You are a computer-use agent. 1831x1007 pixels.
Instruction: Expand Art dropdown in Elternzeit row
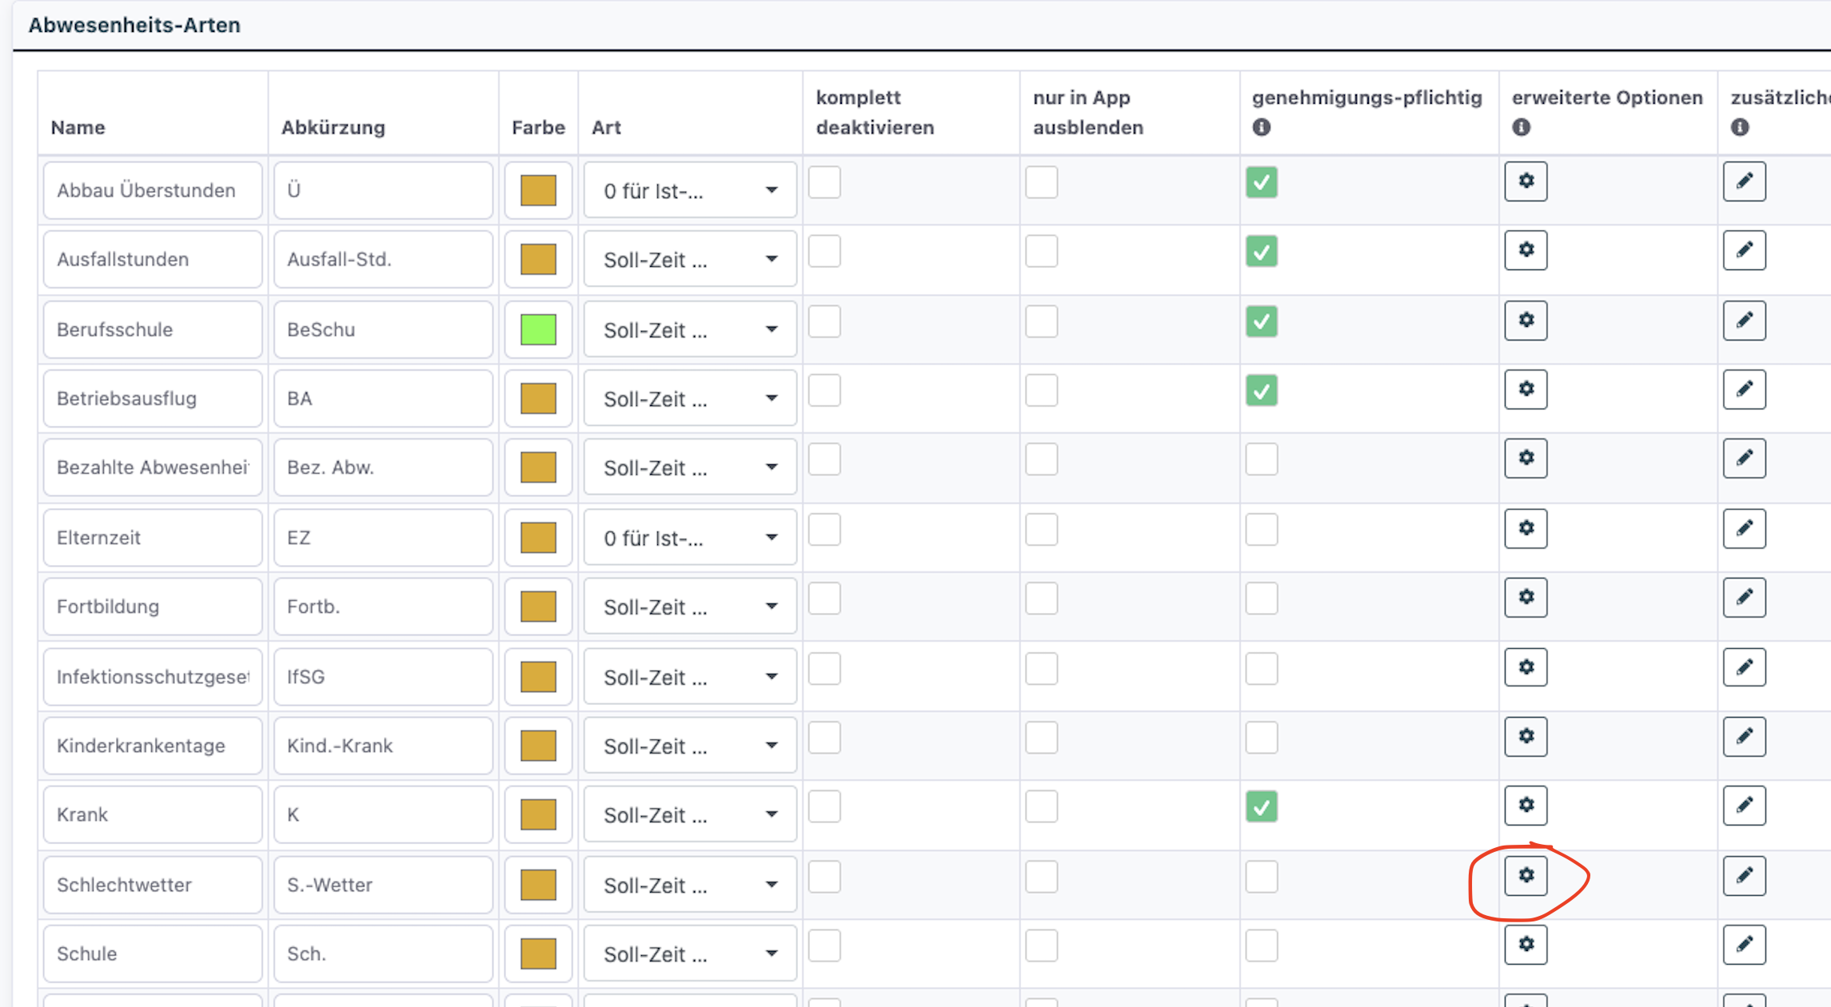pyautogui.click(x=689, y=538)
